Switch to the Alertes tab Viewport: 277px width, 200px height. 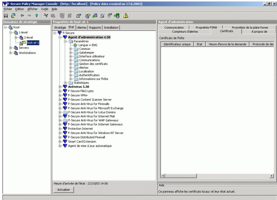click(x=82, y=28)
